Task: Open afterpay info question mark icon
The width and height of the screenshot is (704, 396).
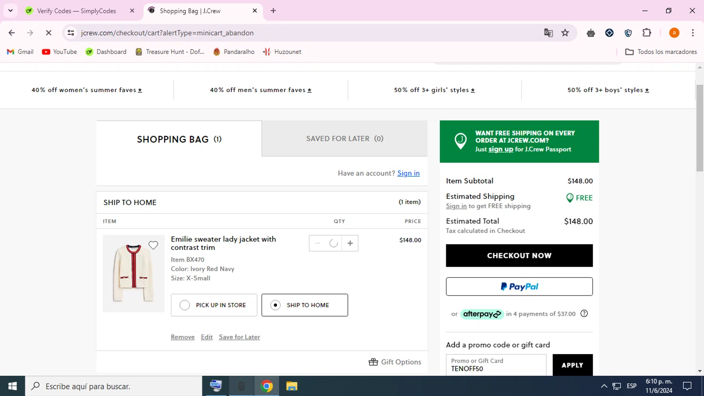Action: point(584,314)
